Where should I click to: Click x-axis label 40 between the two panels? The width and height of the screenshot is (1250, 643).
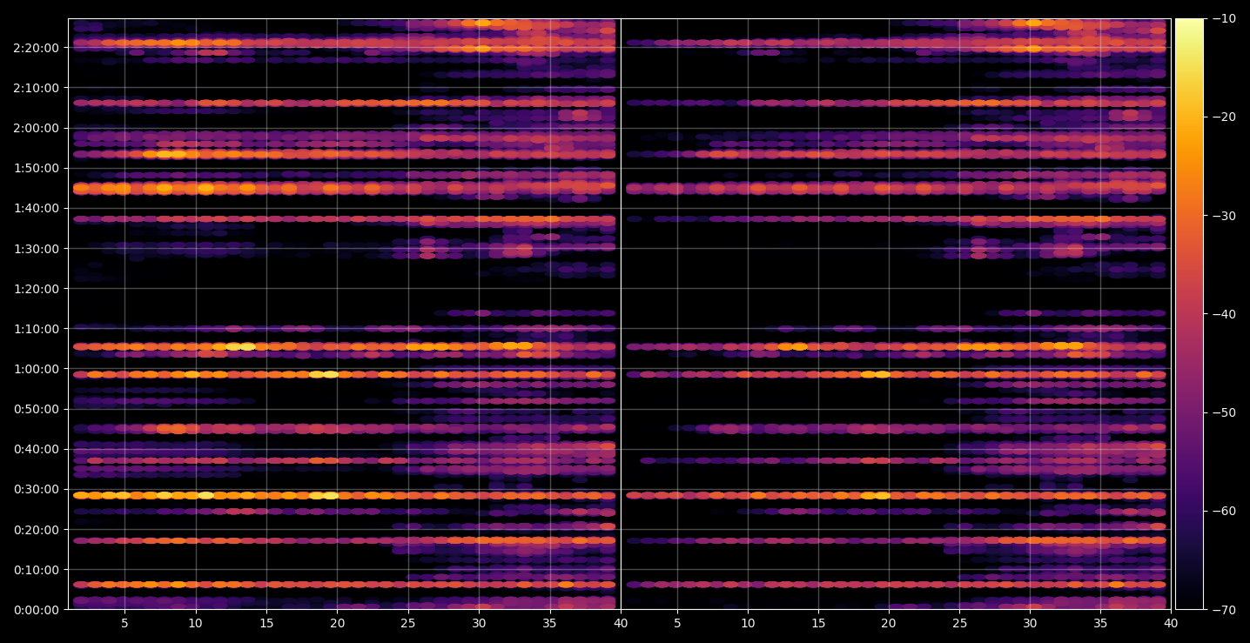pyautogui.click(x=621, y=623)
